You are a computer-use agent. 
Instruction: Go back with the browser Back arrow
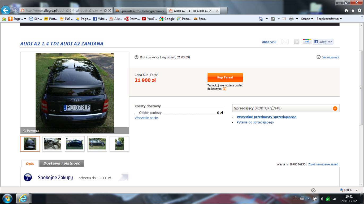click(x=6, y=10)
